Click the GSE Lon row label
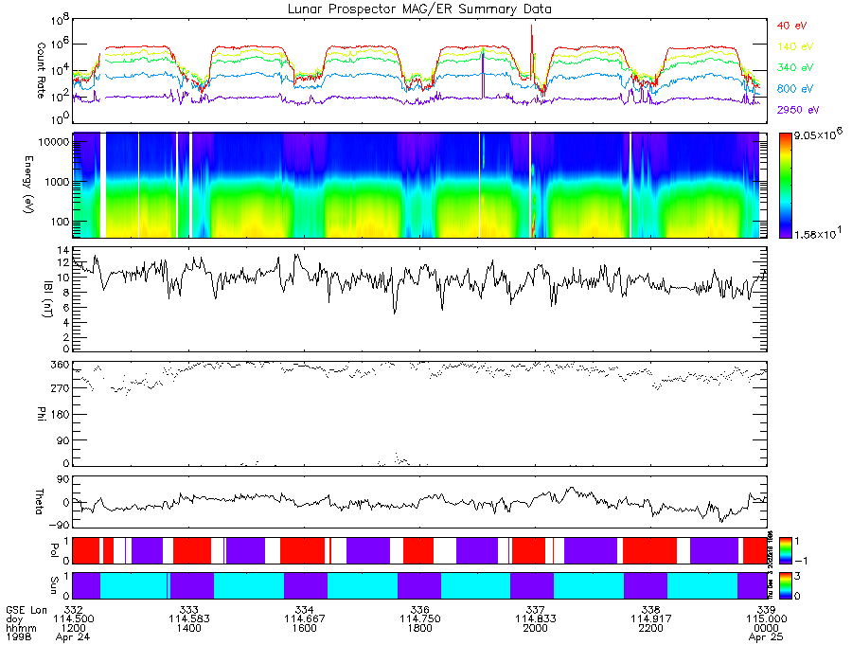852x663 pixels. pyautogui.click(x=27, y=610)
